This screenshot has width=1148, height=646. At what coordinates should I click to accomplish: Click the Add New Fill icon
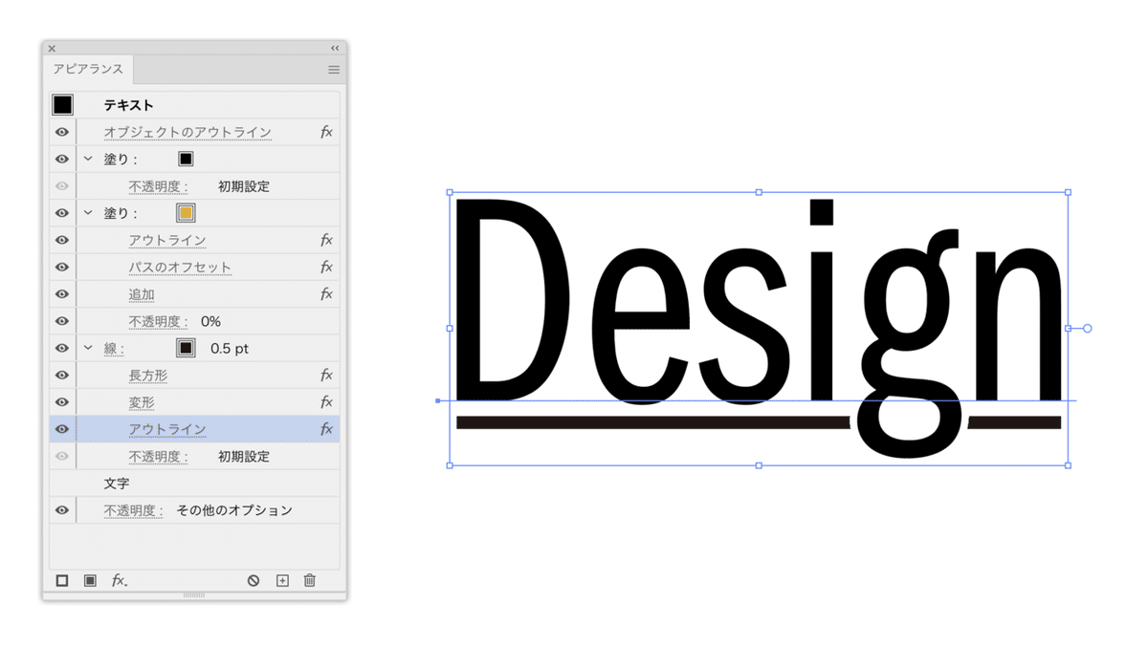[90, 580]
